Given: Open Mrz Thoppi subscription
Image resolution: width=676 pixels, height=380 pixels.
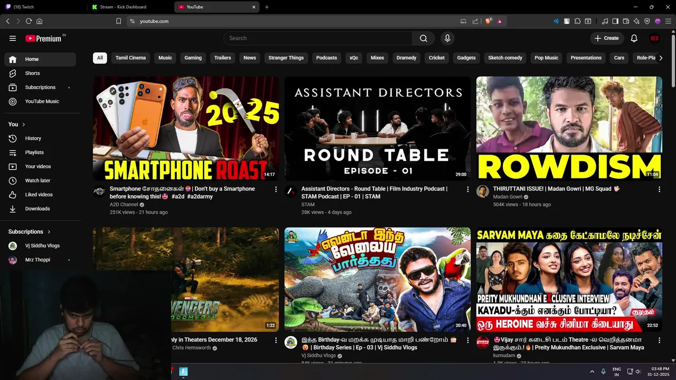Looking at the screenshot, I should [x=40, y=260].
